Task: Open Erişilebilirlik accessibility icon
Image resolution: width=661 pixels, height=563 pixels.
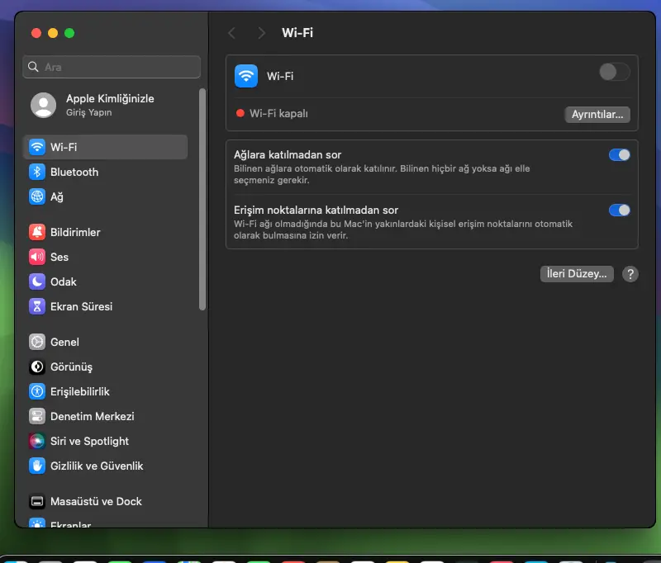Action: tap(37, 391)
